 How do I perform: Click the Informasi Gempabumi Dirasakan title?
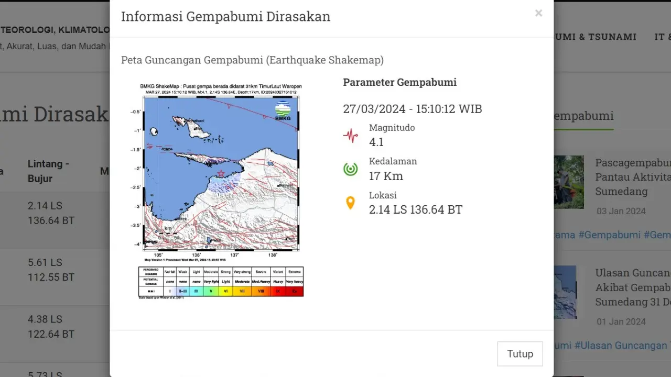[226, 17]
